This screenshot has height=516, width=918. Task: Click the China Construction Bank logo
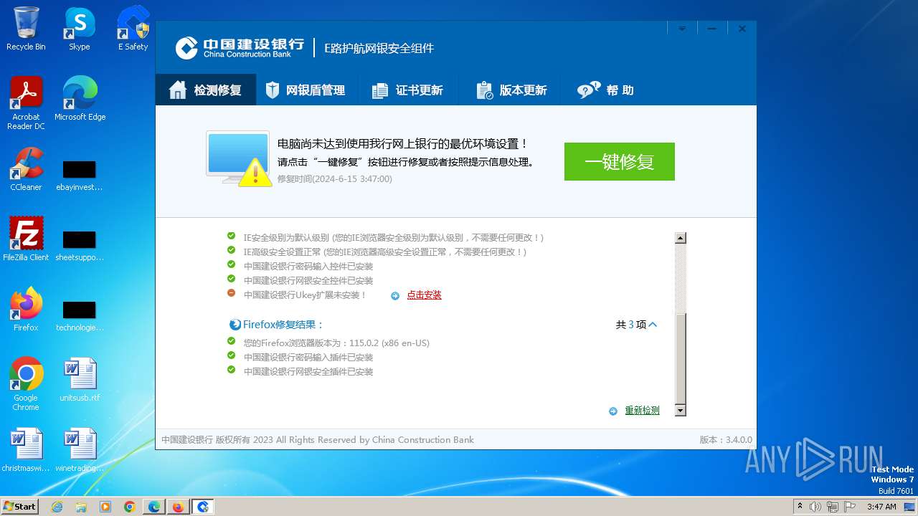tap(240, 48)
